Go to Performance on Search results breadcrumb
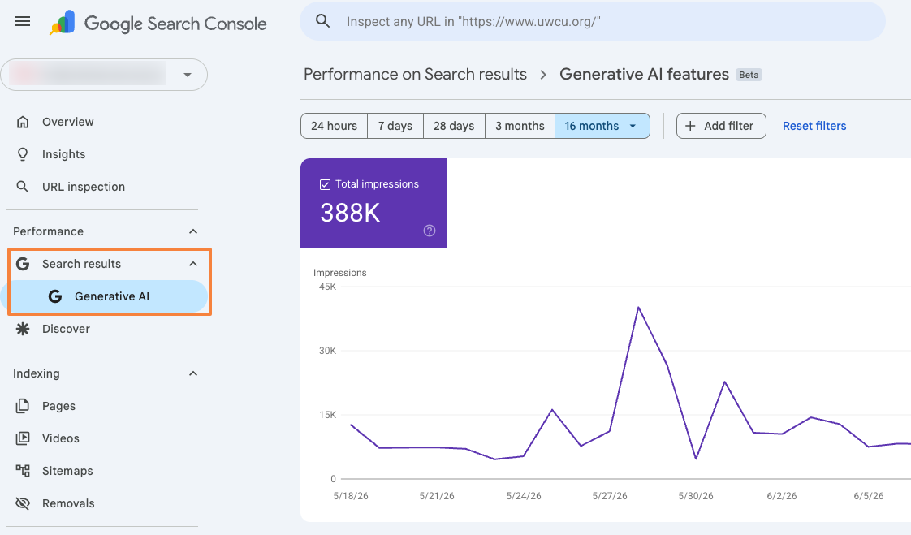The width and height of the screenshot is (911, 535). (x=415, y=75)
